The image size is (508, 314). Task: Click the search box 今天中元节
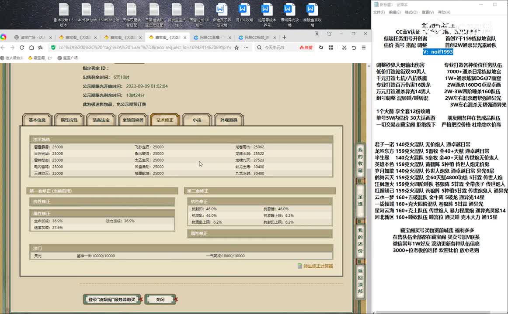275,48
